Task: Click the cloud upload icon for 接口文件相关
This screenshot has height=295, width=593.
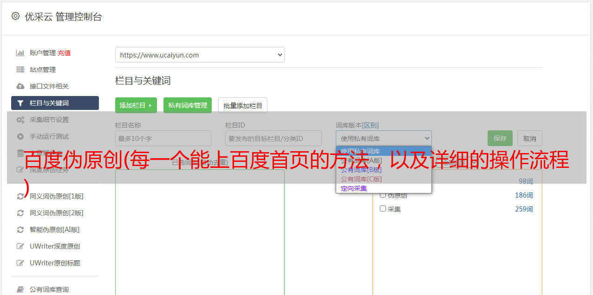Action: click(x=20, y=86)
